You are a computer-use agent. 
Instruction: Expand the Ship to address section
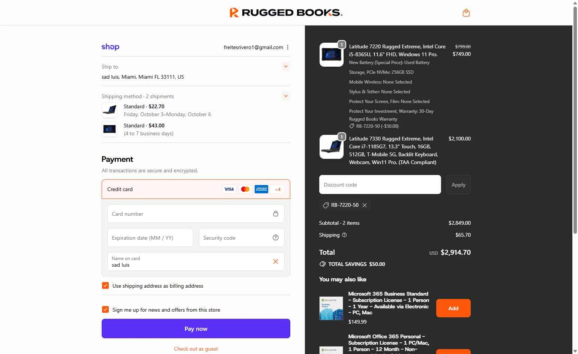click(286, 66)
